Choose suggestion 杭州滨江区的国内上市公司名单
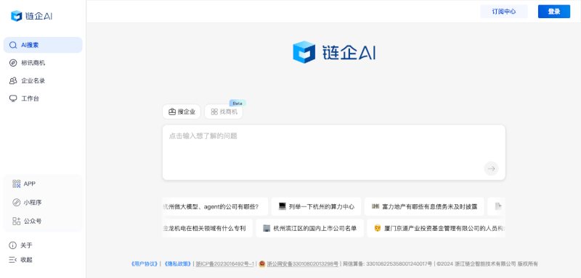Image resolution: width=581 pixels, height=278 pixels. click(x=310, y=228)
